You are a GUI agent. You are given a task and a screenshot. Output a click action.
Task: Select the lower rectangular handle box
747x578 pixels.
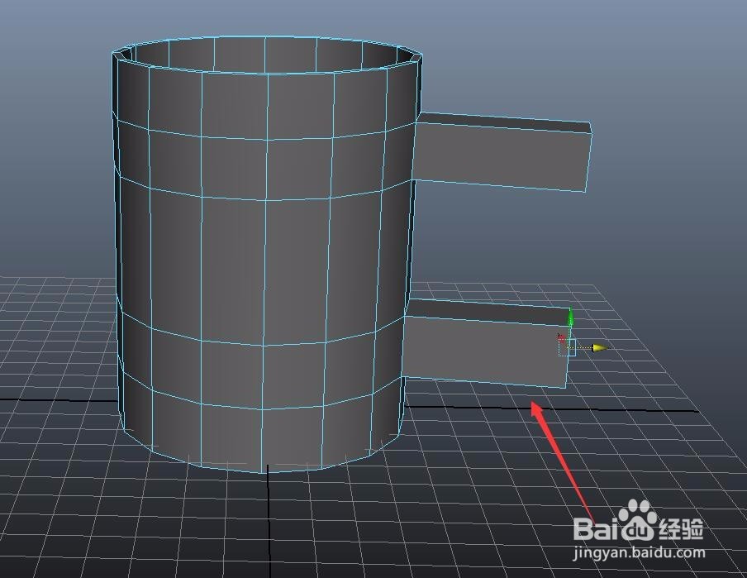pos(486,343)
